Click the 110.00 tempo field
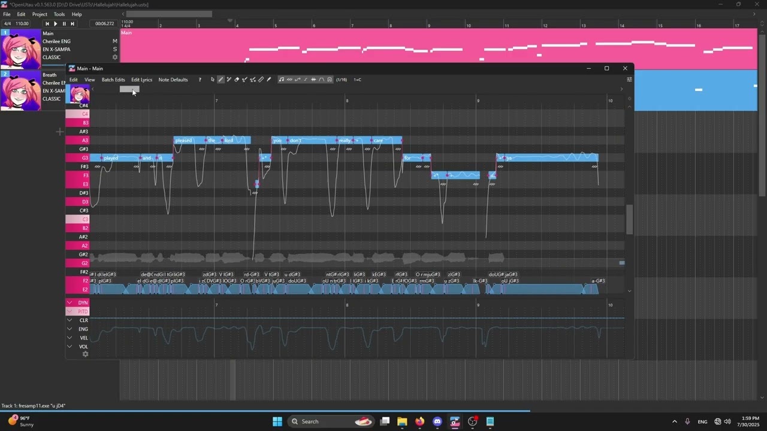 click(22, 24)
